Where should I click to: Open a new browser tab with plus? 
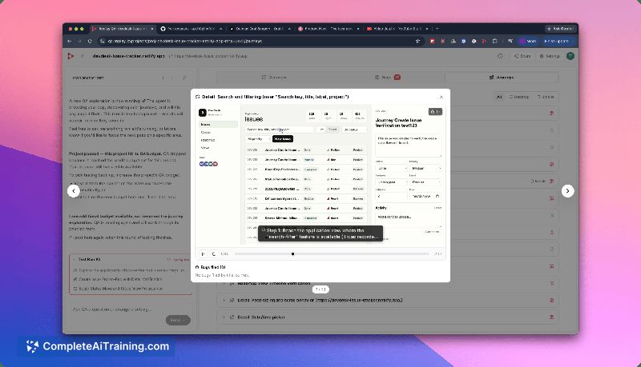click(437, 29)
